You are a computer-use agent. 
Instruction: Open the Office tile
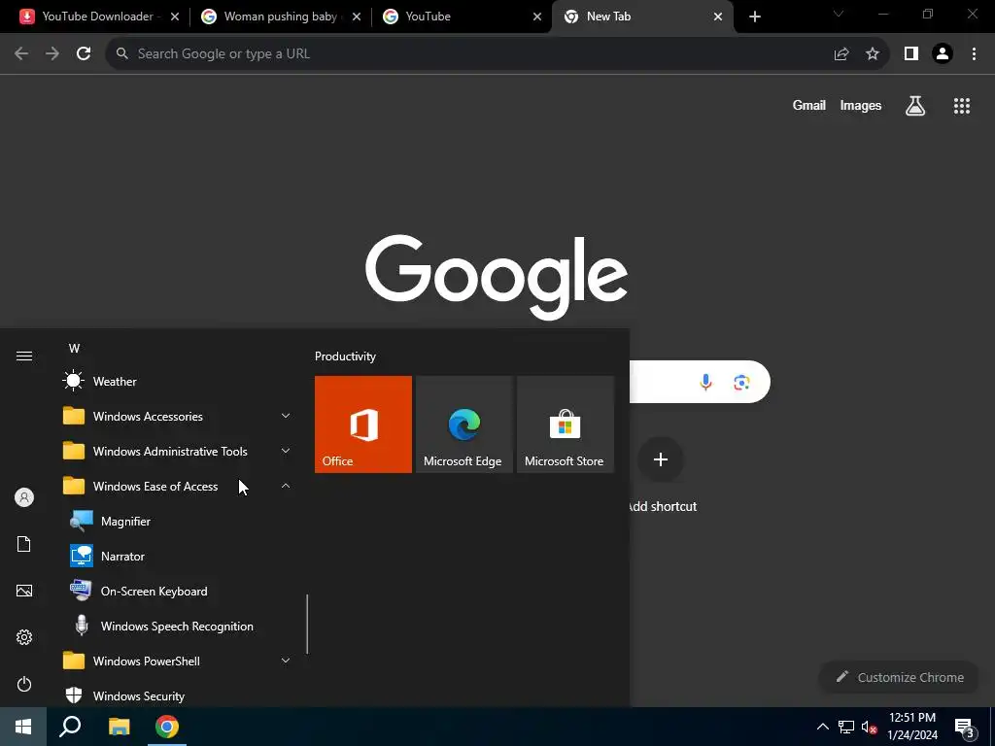(x=363, y=424)
